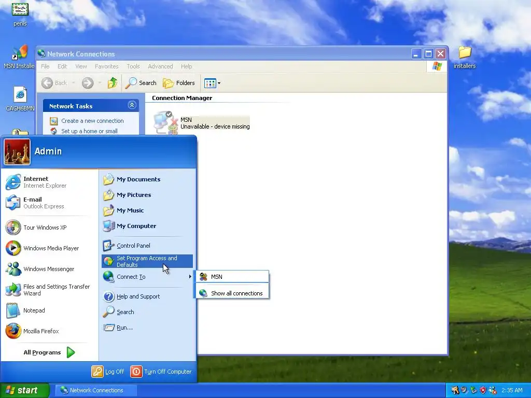Launch Outlook Express E-mail
Screen dimensions: 531x398
point(49,203)
